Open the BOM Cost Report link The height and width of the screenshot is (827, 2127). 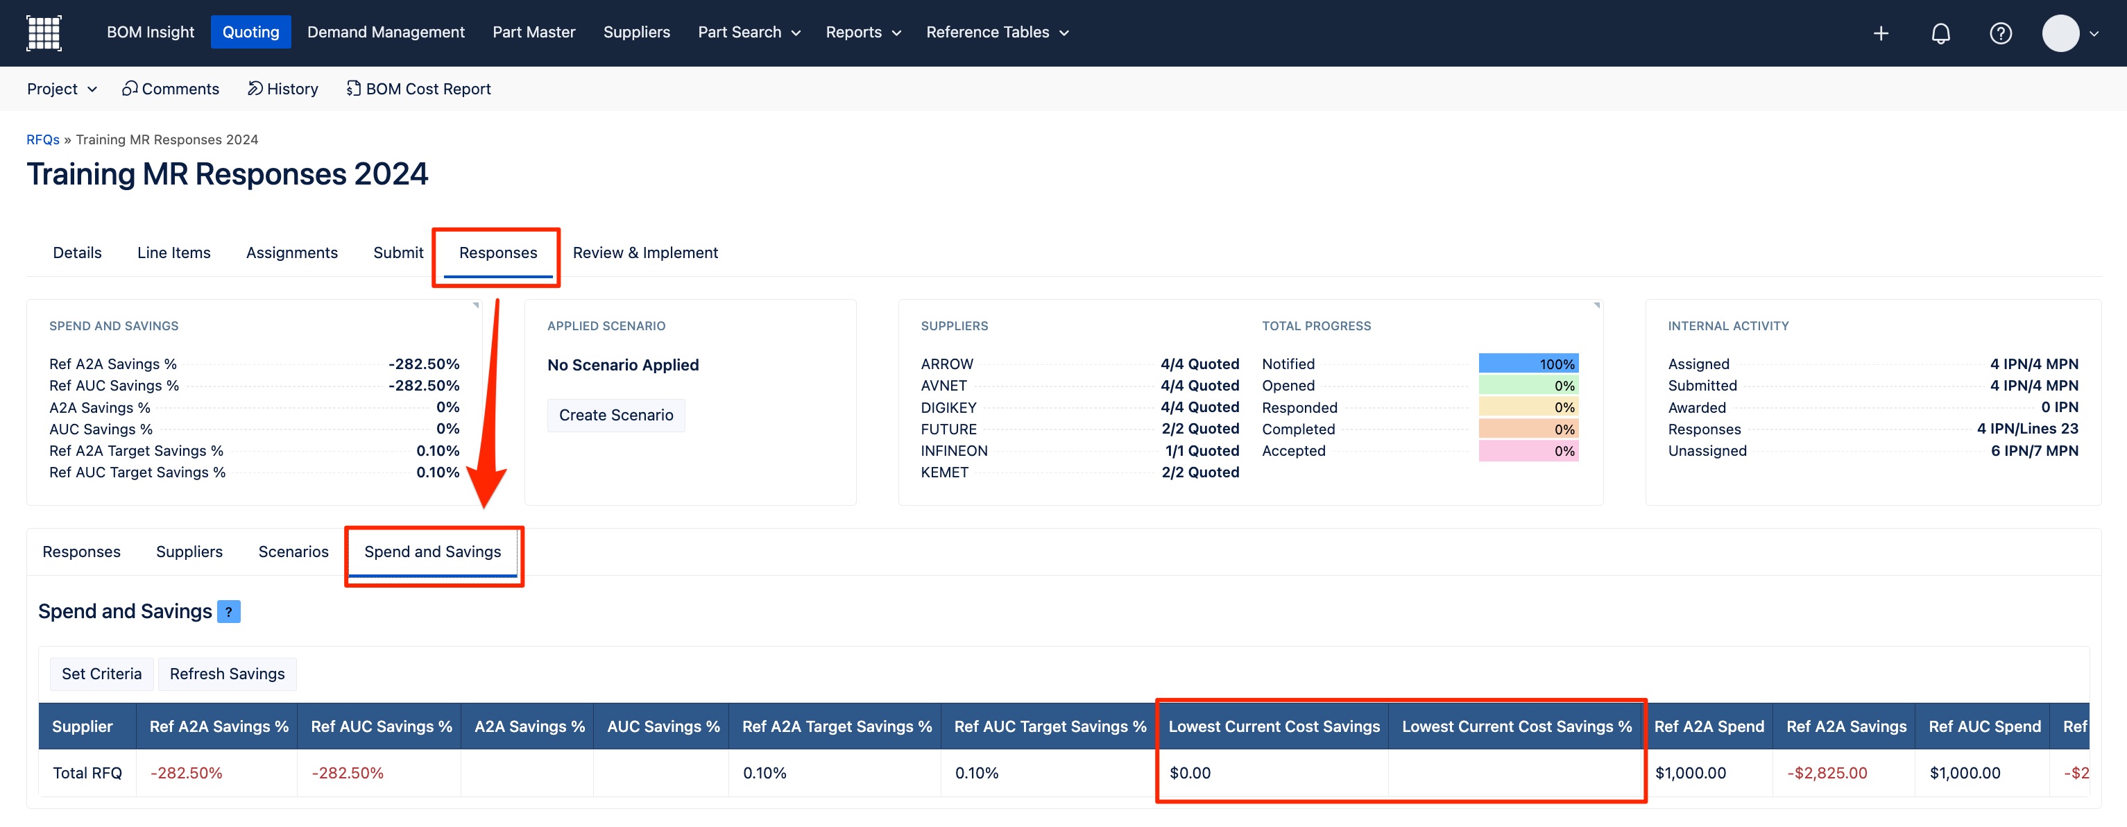[x=418, y=88]
